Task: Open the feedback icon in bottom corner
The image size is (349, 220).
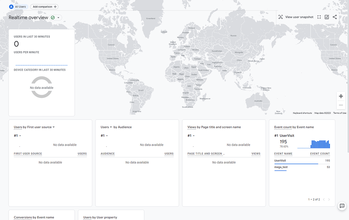Action: point(342,206)
